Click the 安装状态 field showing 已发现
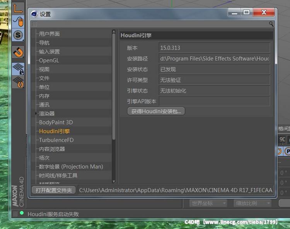 (x=214, y=69)
